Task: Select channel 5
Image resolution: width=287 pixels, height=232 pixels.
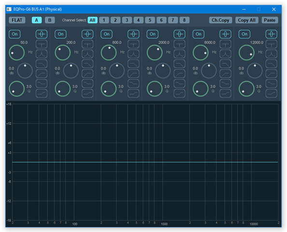Action: coord(150,20)
